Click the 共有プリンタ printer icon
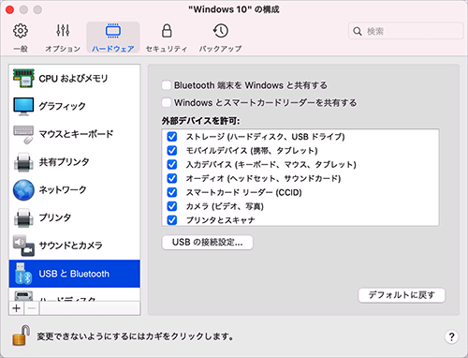Viewport: 468px width, 358px height. coord(23,162)
